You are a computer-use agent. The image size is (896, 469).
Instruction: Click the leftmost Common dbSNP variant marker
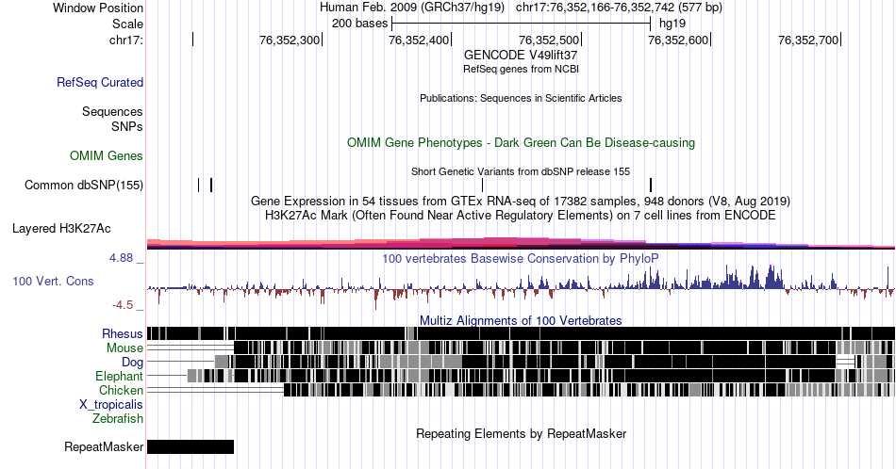pyautogui.click(x=199, y=185)
